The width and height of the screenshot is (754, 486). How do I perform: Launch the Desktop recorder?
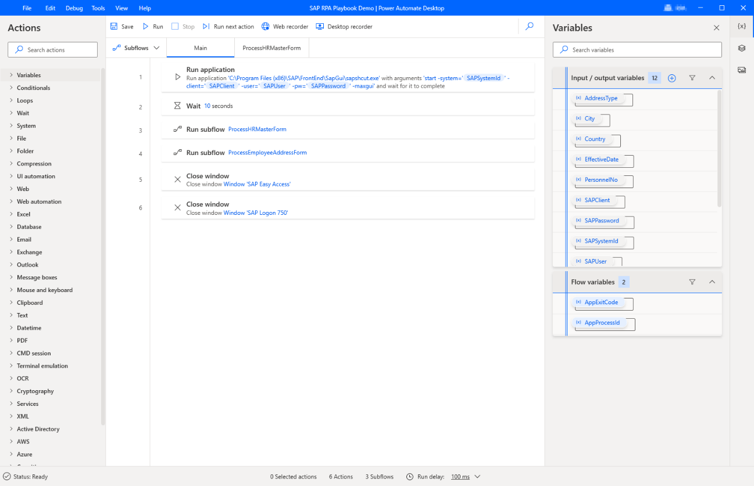coord(344,27)
